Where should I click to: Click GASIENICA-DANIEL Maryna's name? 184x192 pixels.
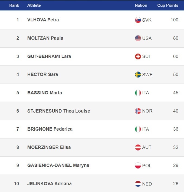[x=58, y=165]
